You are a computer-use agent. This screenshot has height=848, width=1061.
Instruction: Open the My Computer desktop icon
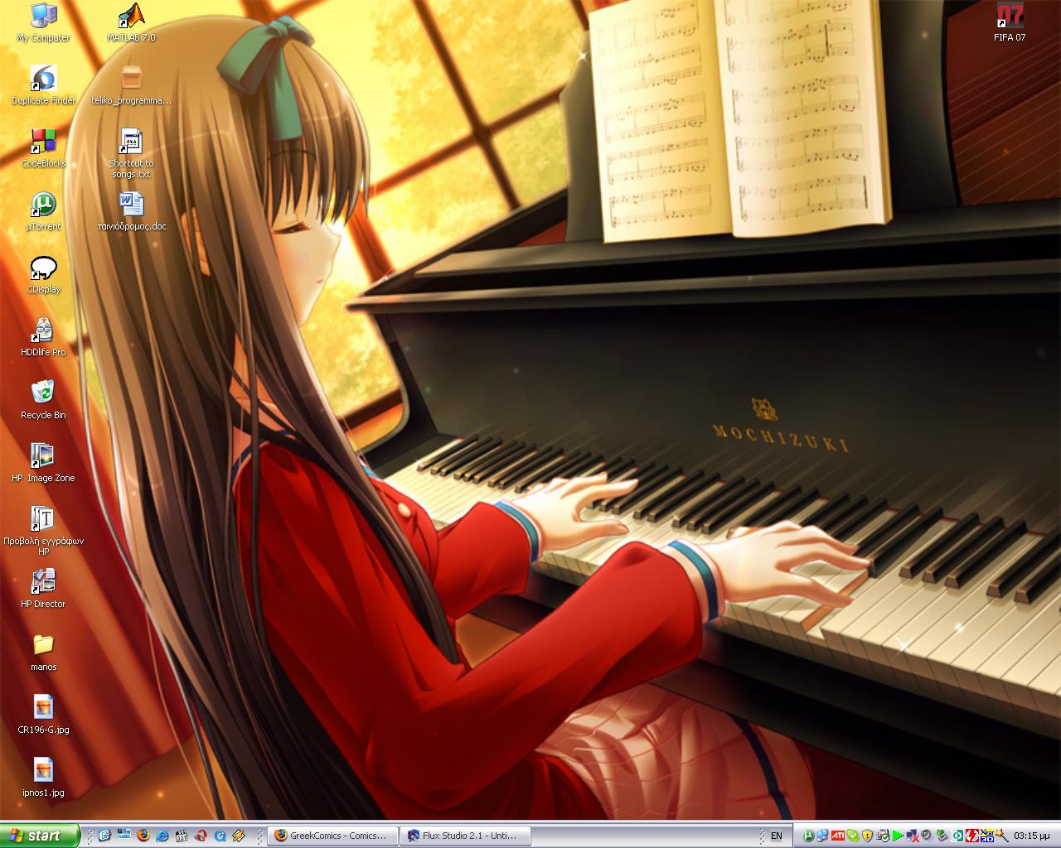pyautogui.click(x=43, y=22)
